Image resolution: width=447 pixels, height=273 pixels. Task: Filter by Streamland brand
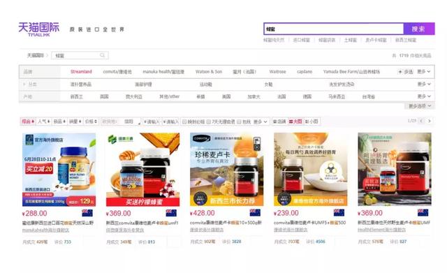click(x=81, y=71)
